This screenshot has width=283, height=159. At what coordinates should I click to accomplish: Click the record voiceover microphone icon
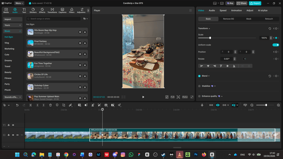tap(202, 105)
